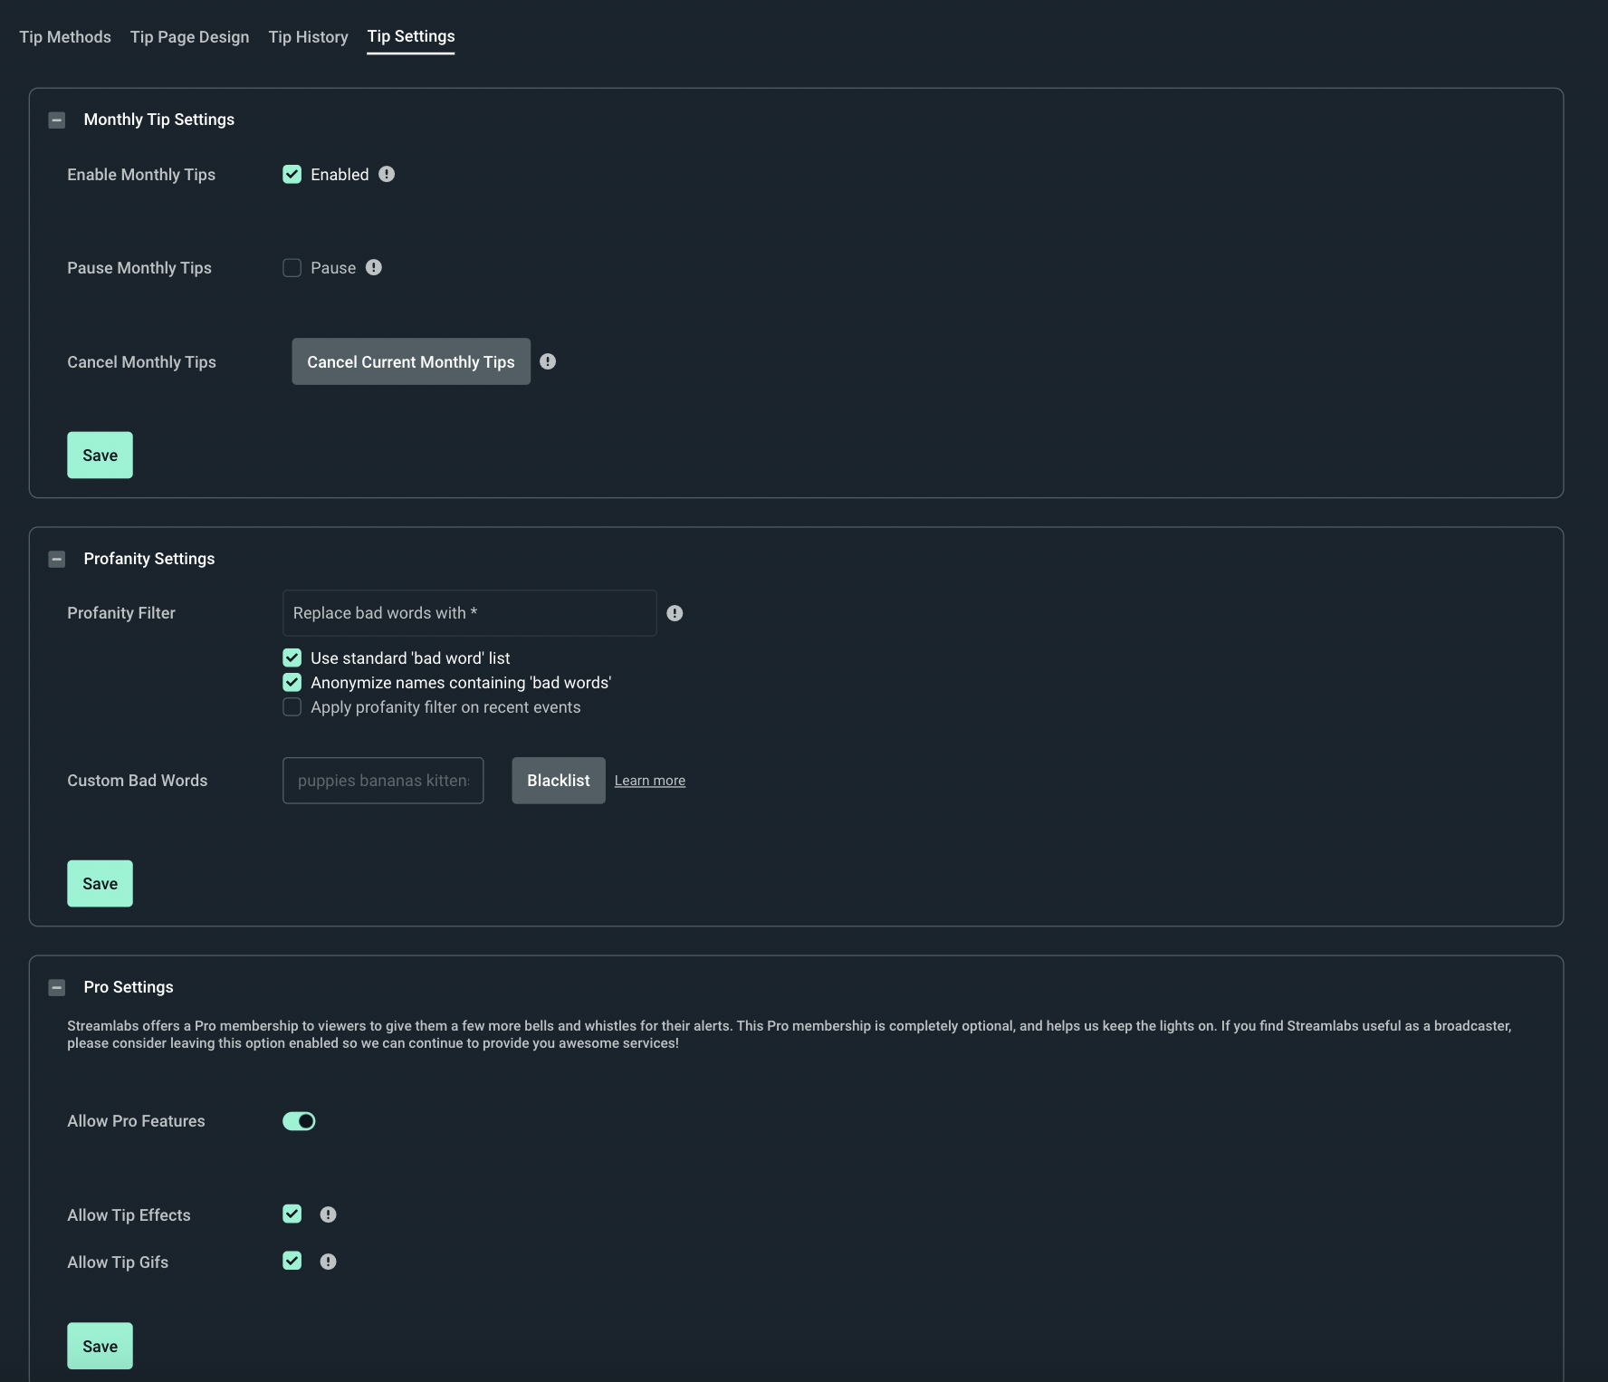
Task: Click the Cancel Current Monthly Tips button
Action: pos(410,361)
